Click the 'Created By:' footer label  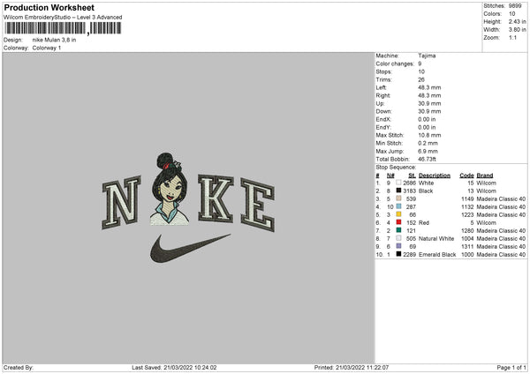click(19, 368)
